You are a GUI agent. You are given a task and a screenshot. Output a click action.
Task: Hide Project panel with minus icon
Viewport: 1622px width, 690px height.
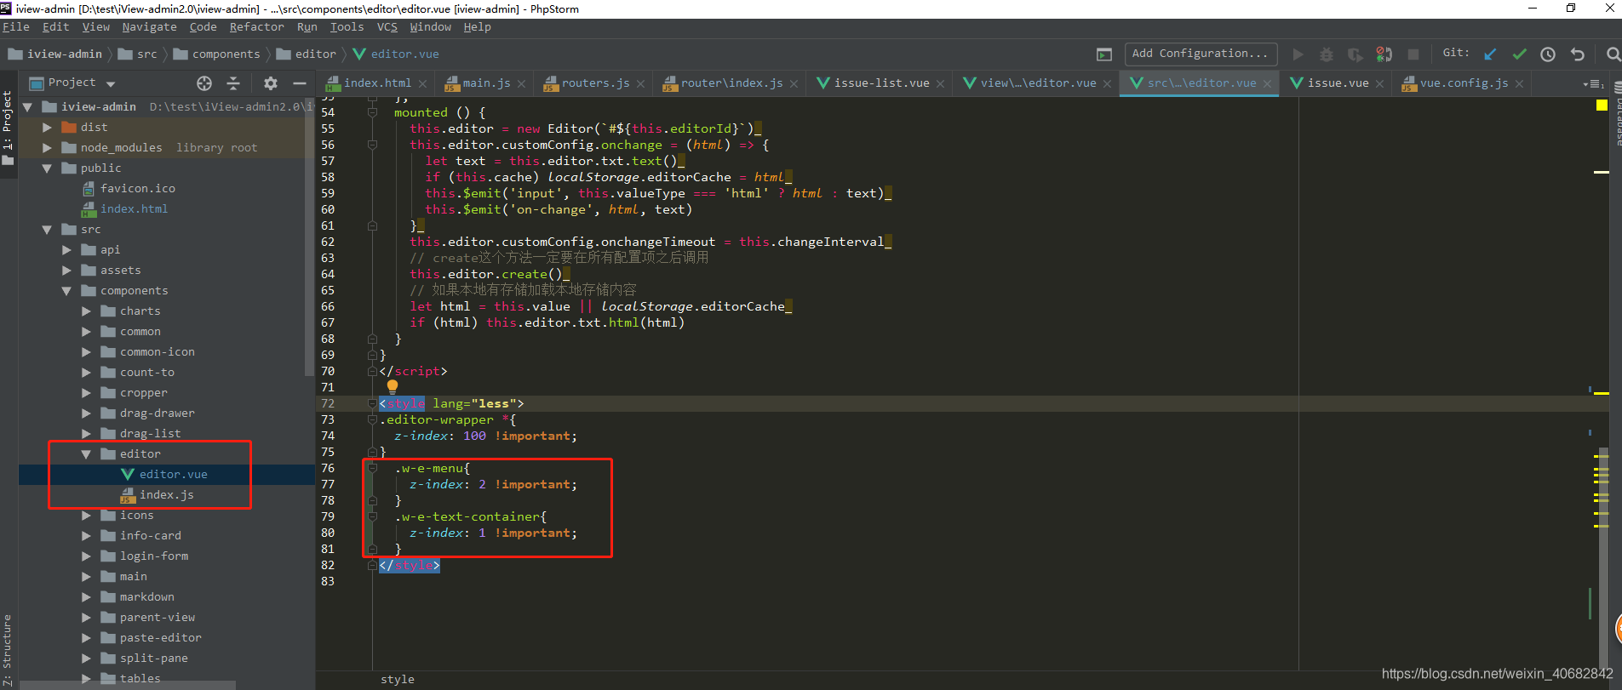pyautogui.click(x=300, y=83)
